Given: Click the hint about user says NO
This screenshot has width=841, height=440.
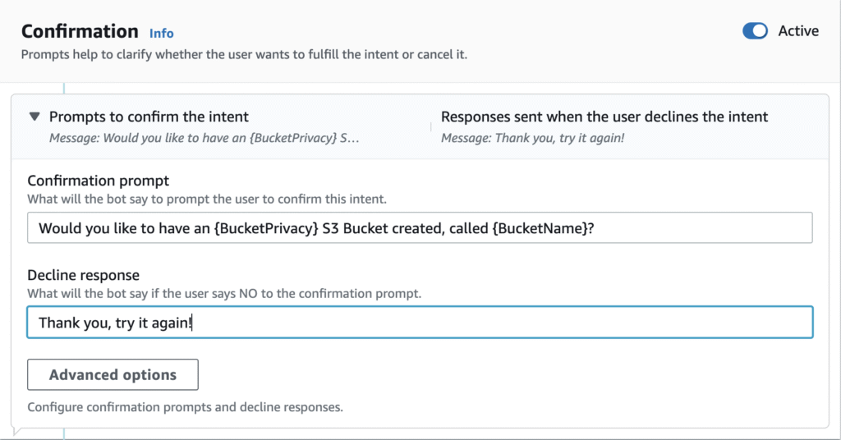Looking at the screenshot, I should (x=224, y=293).
